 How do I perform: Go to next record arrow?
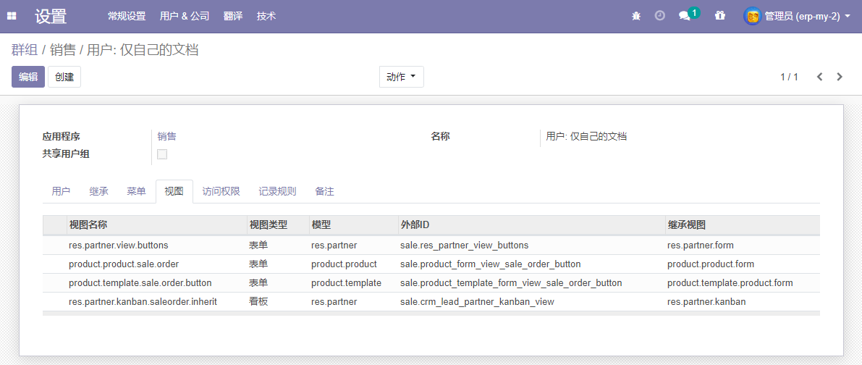tap(840, 77)
